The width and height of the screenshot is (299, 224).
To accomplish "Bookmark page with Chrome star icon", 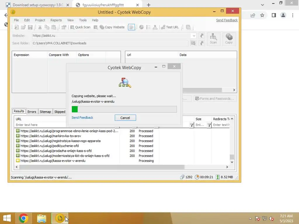I will (x=262, y=15).
